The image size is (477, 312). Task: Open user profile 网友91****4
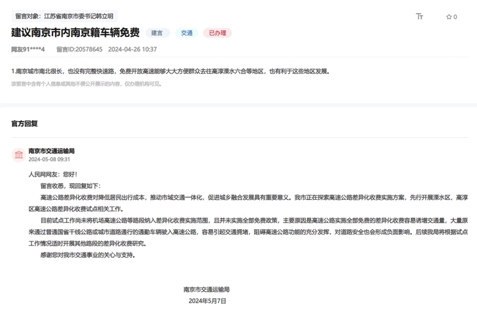click(x=28, y=49)
